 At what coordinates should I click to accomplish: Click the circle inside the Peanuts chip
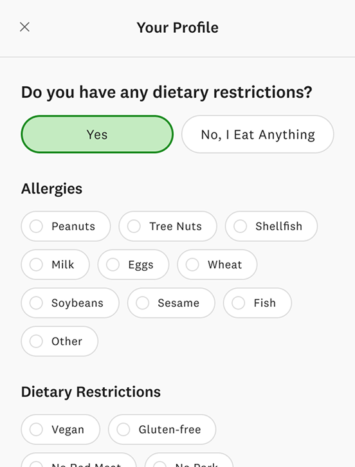(x=36, y=226)
